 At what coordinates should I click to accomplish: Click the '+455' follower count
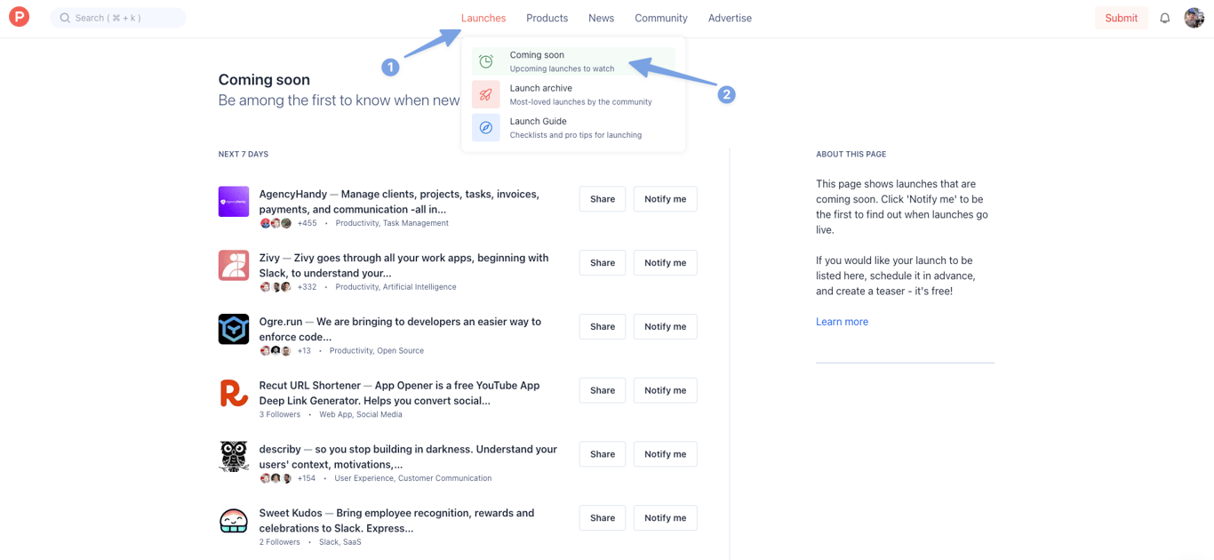pos(307,223)
